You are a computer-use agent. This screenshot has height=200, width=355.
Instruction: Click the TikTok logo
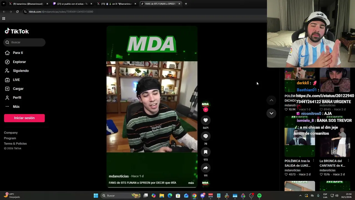coord(17,31)
